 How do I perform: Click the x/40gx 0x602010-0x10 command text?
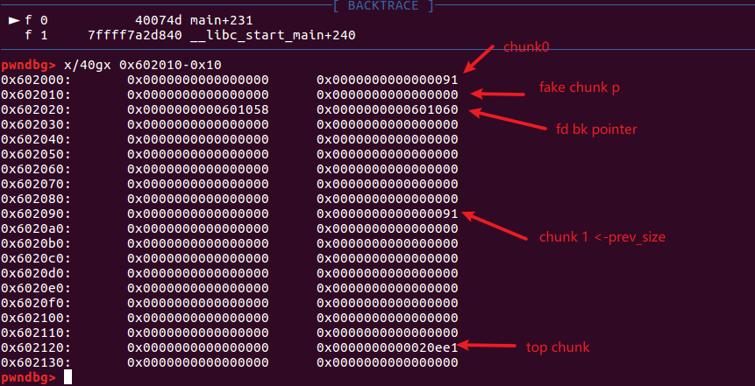tap(143, 65)
